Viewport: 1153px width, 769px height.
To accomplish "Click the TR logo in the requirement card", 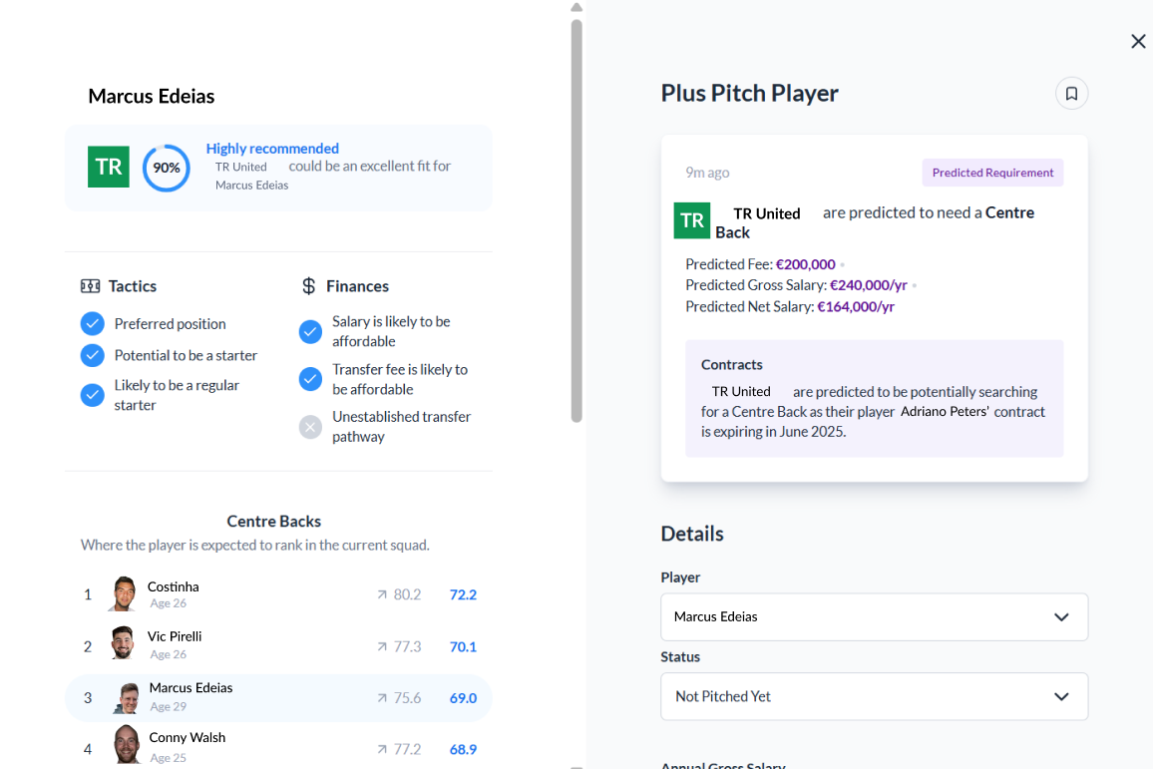I will tap(692, 220).
